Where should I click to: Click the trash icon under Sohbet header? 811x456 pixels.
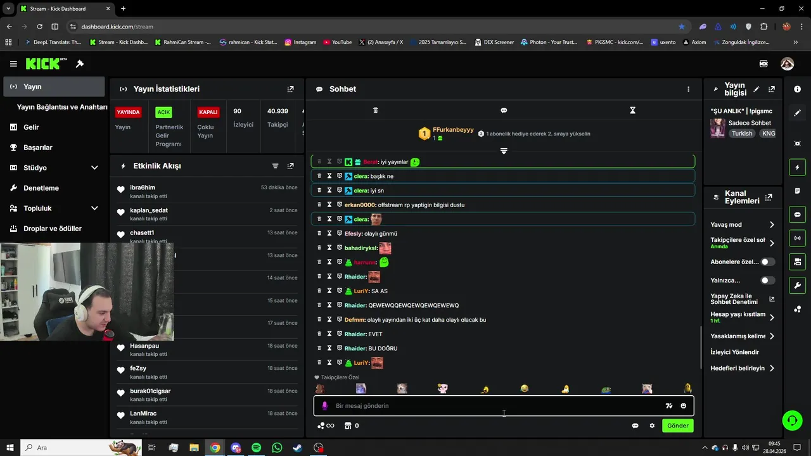375,110
